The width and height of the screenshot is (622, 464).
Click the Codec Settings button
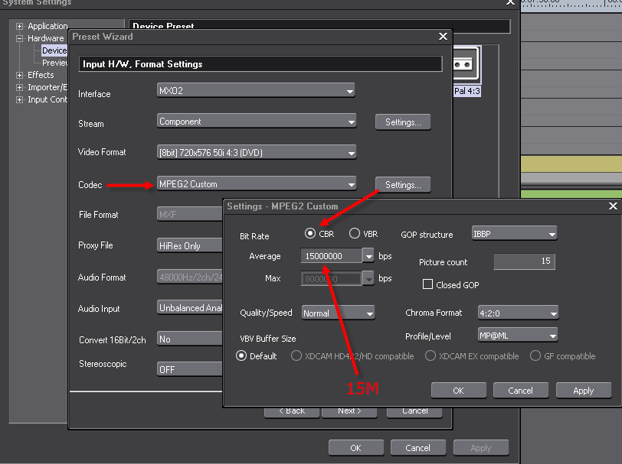coord(403,184)
